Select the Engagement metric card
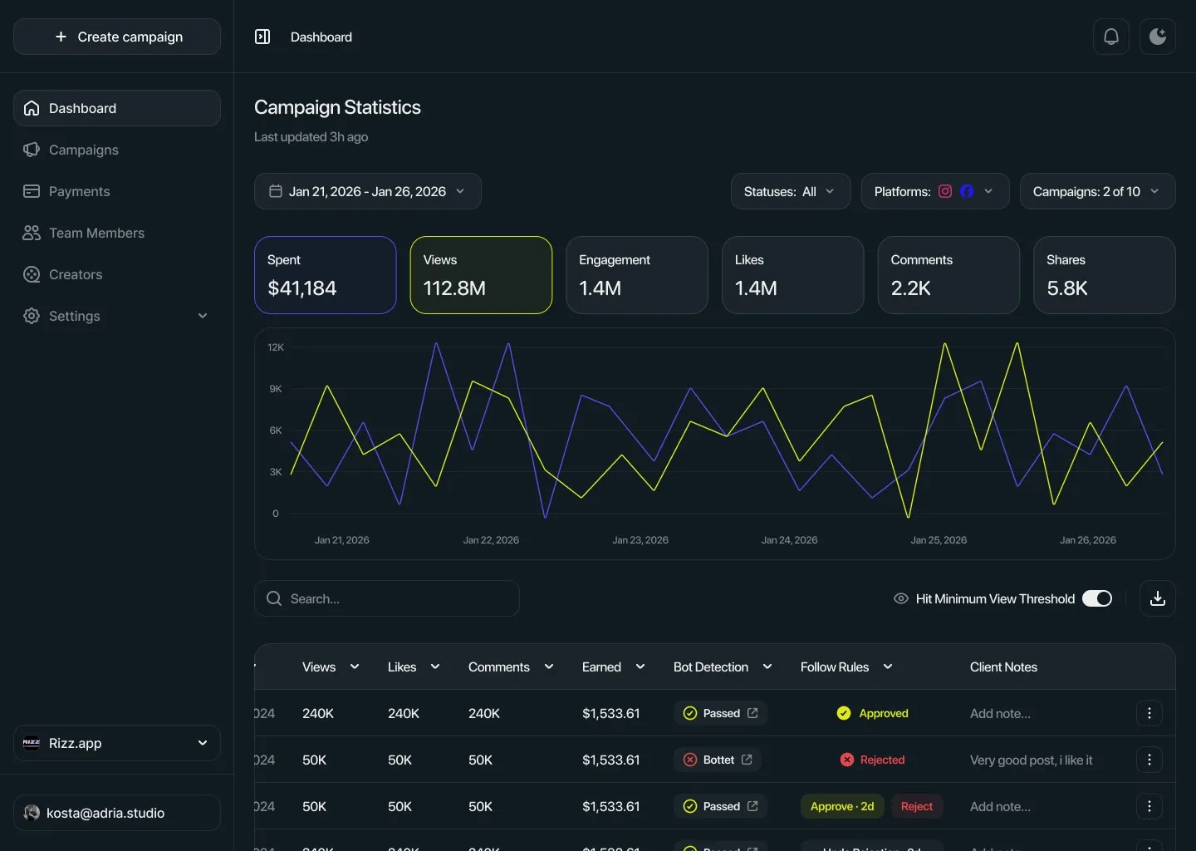This screenshot has width=1196, height=851. [637, 275]
